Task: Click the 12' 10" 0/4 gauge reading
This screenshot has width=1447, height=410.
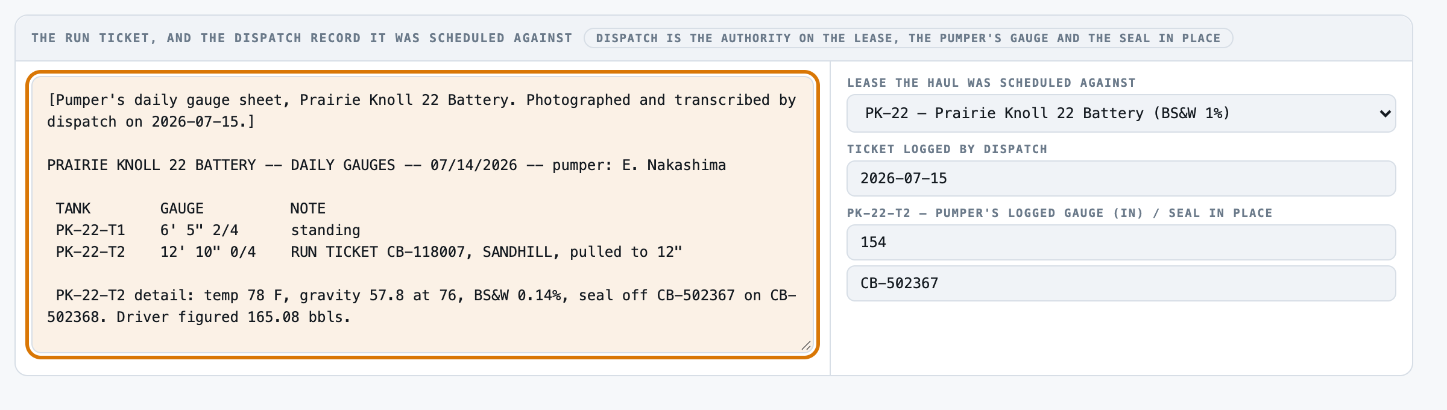Action: click(208, 252)
